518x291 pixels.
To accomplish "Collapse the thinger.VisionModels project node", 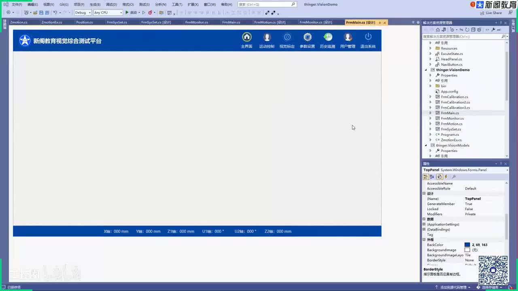I will point(426,145).
